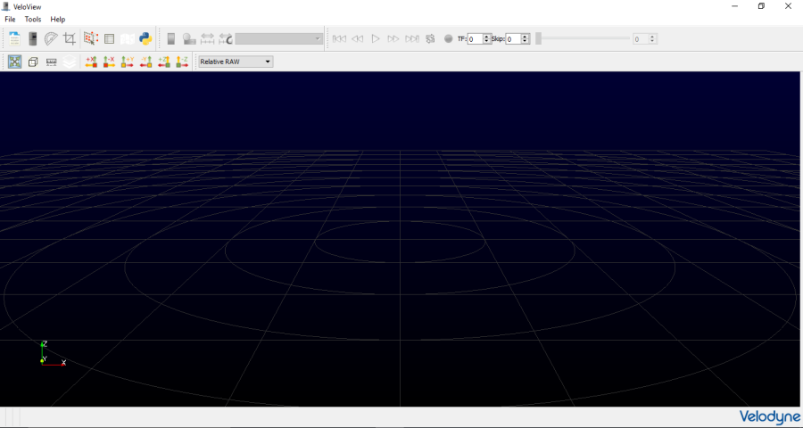Jump to the first frame
803x428 pixels.
(x=339, y=38)
